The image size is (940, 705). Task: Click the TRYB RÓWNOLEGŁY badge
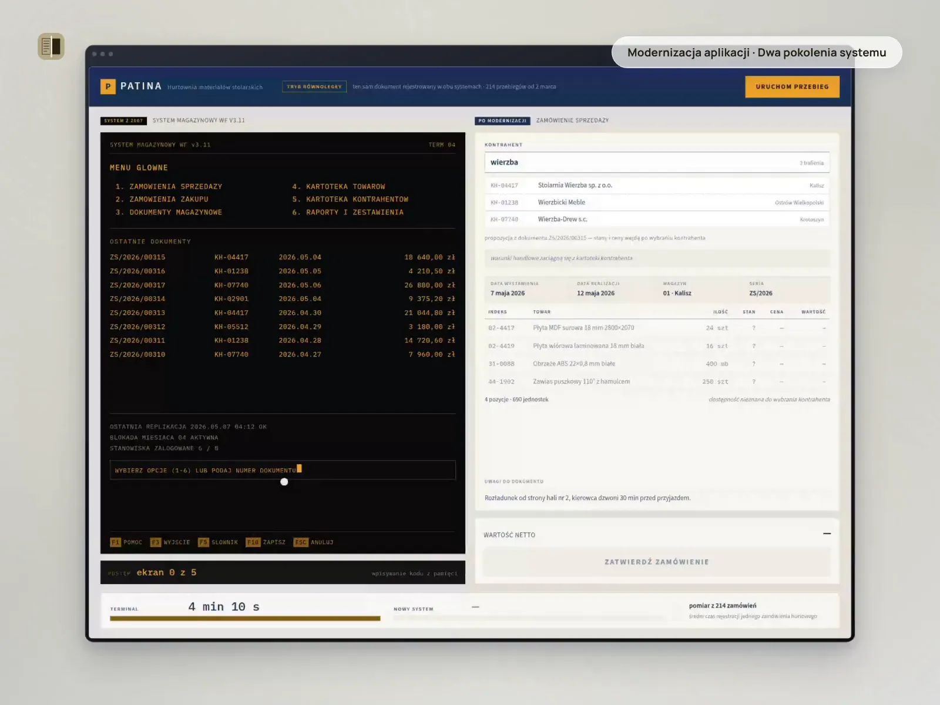(314, 86)
